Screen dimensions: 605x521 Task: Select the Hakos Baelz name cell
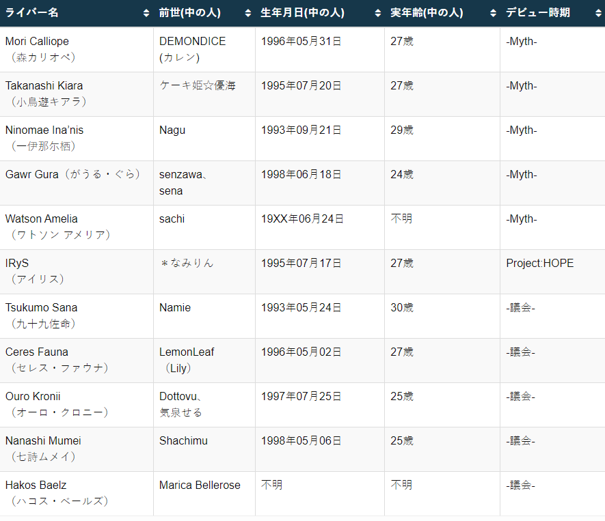(77, 493)
